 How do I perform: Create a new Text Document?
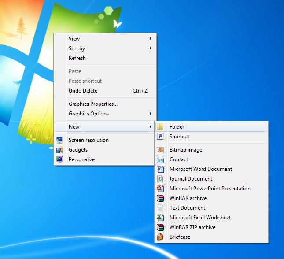187,208
